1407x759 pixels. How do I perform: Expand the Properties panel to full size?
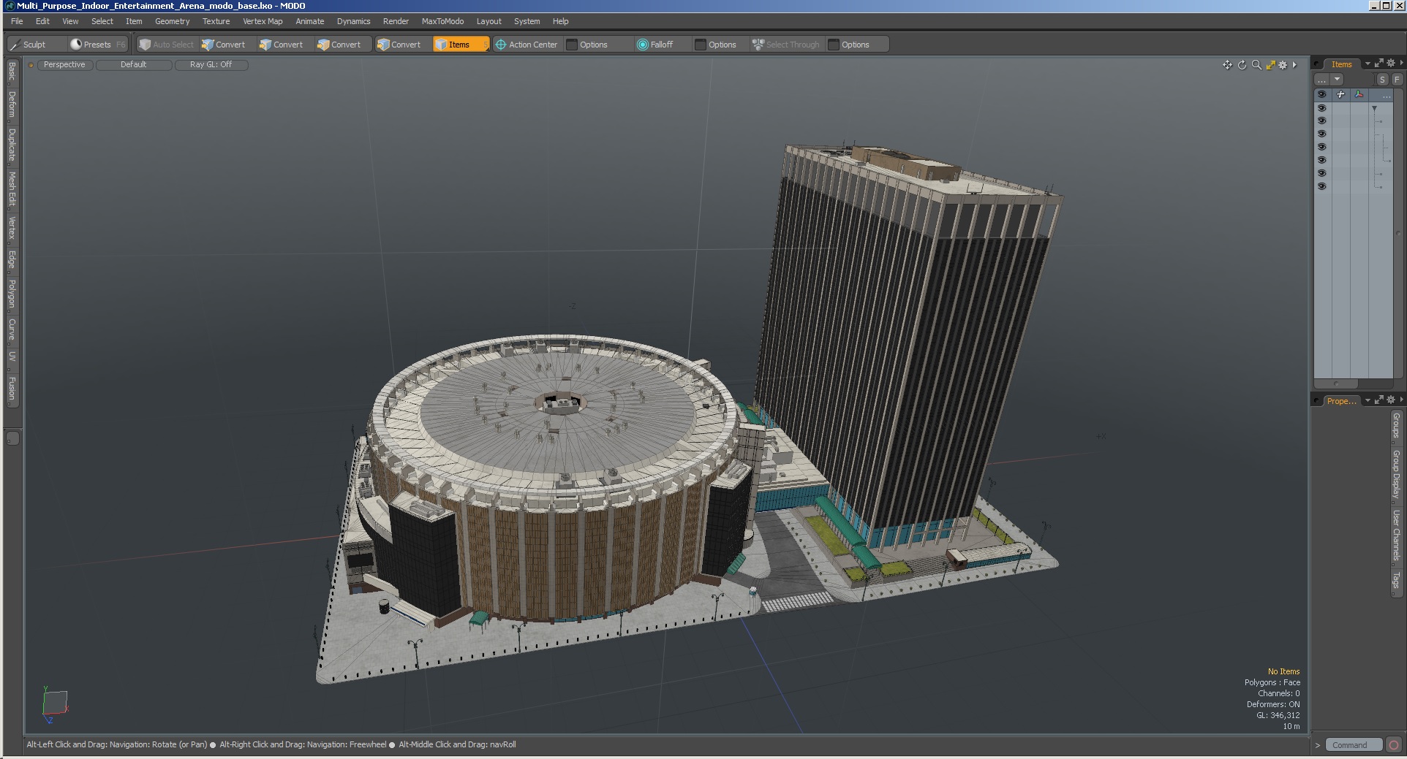pyautogui.click(x=1379, y=400)
